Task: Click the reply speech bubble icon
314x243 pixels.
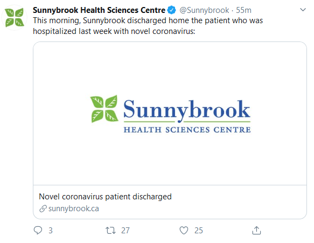Action: (x=38, y=230)
